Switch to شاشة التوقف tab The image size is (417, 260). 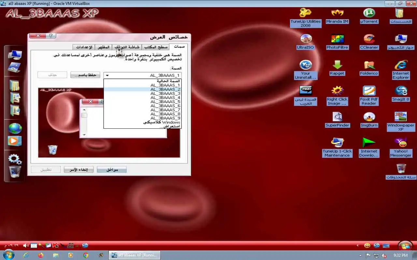(x=127, y=47)
